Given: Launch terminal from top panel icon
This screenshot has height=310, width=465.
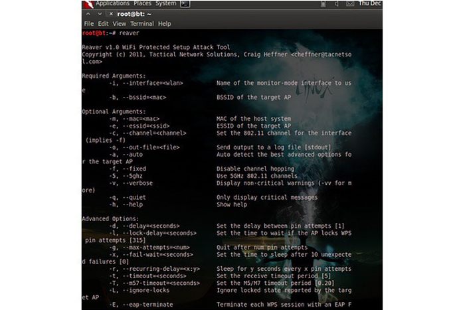Looking at the screenshot, I should click(185, 4).
